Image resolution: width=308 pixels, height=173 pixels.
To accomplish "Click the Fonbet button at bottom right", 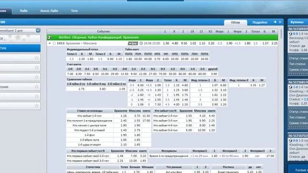I will (298, 170).
